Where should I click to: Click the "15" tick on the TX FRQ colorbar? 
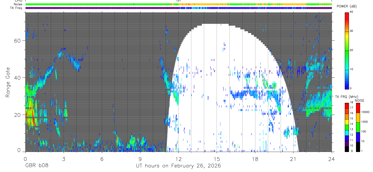coord(351,119)
